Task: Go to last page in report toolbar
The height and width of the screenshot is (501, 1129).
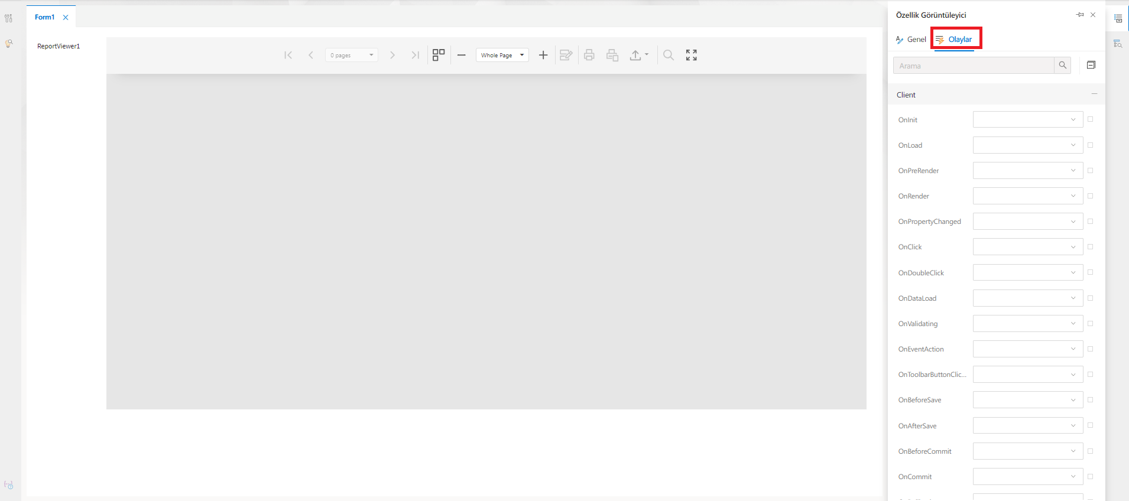Action: pyautogui.click(x=416, y=55)
